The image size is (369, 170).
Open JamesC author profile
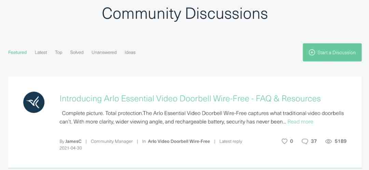tap(73, 141)
